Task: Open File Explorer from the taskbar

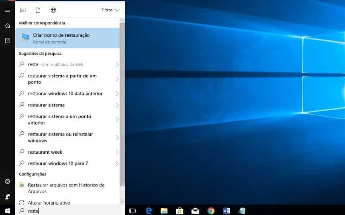Action: (x=164, y=211)
